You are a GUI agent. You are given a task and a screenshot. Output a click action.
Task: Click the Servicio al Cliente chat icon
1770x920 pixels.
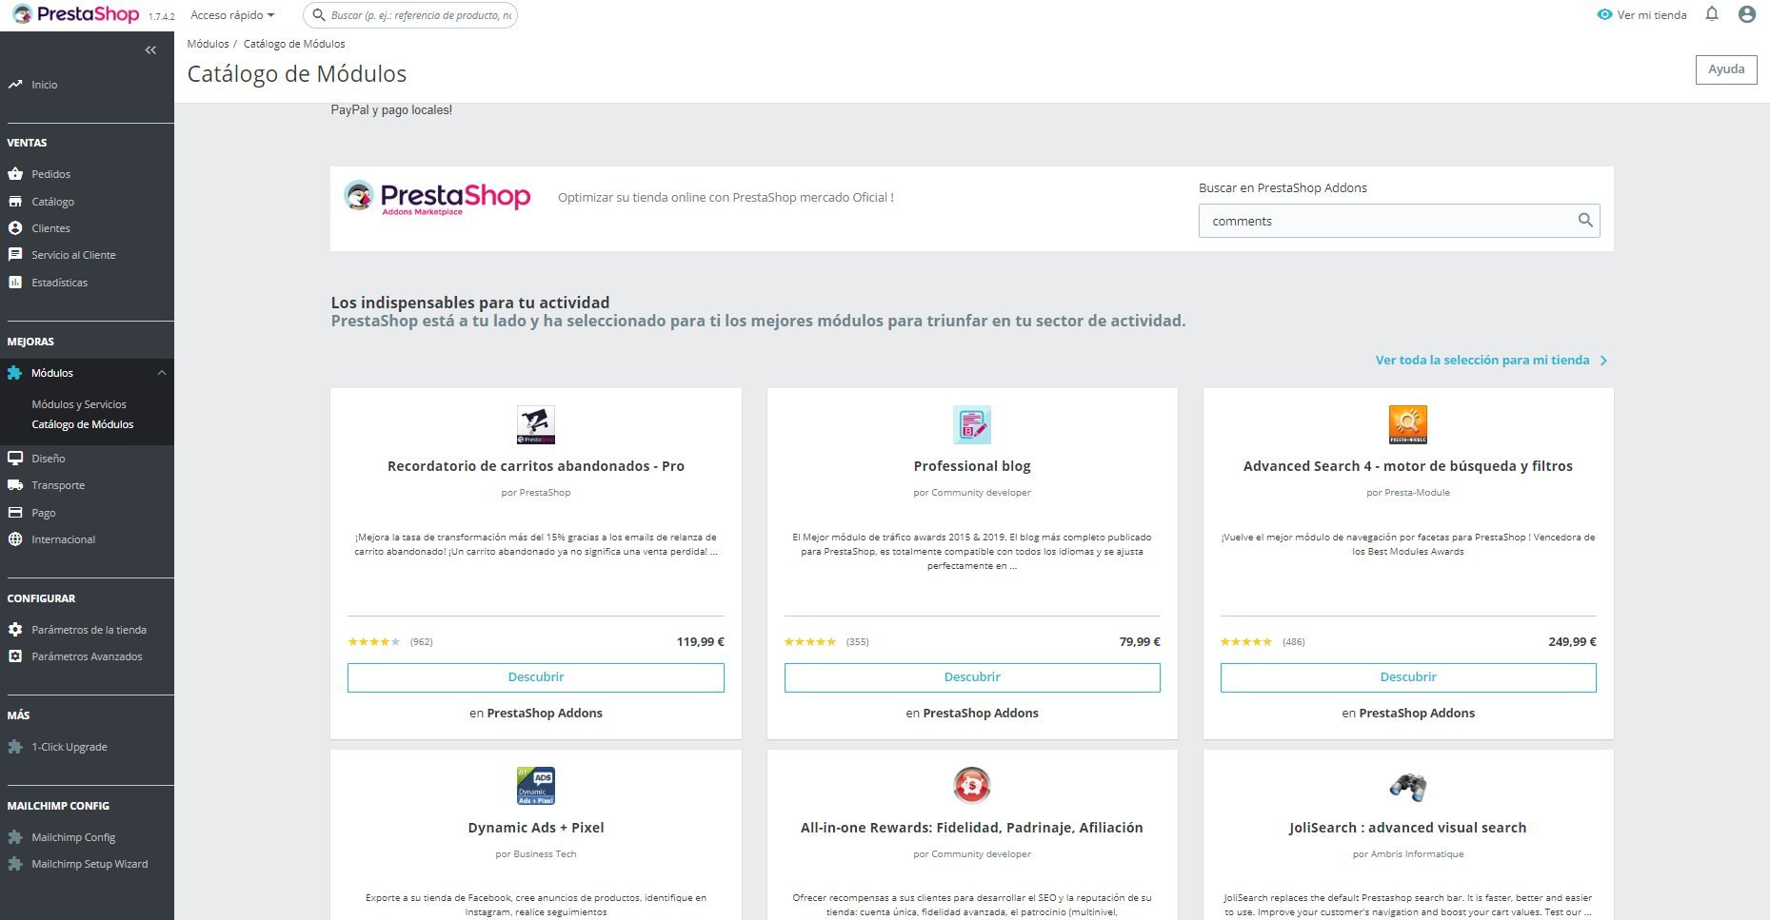tap(15, 255)
